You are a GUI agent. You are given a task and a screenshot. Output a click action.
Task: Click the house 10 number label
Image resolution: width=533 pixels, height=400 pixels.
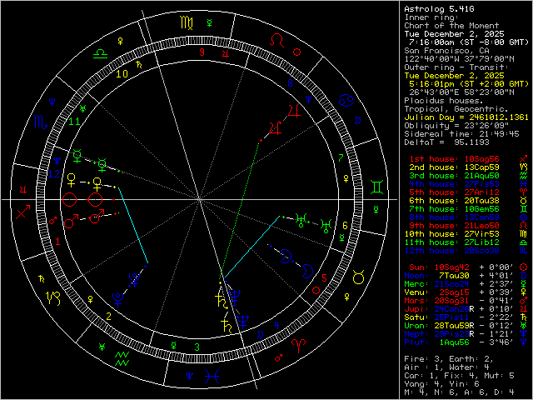pos(122,73)
